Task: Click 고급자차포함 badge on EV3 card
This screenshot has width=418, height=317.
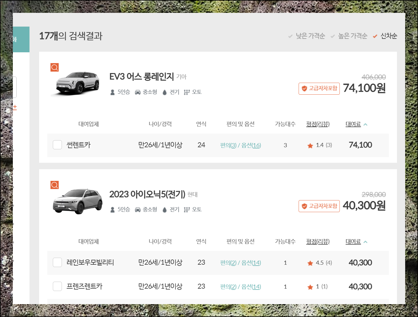Action: click(319, 89)
